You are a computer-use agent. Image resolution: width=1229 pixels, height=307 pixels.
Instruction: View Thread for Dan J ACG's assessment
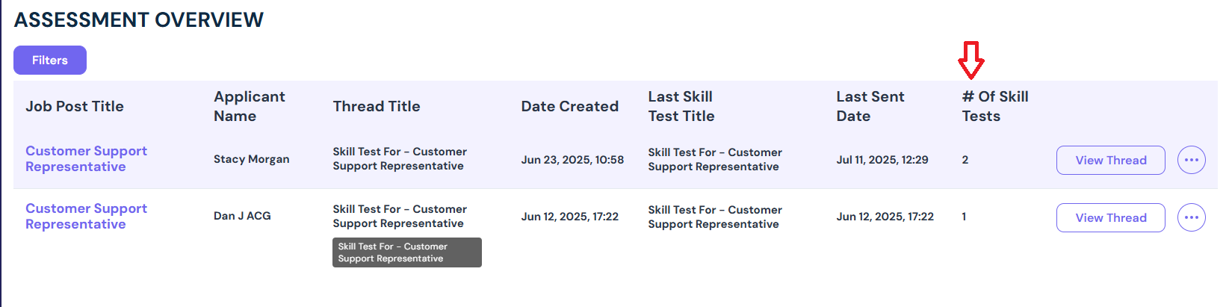coord(1110,217)
